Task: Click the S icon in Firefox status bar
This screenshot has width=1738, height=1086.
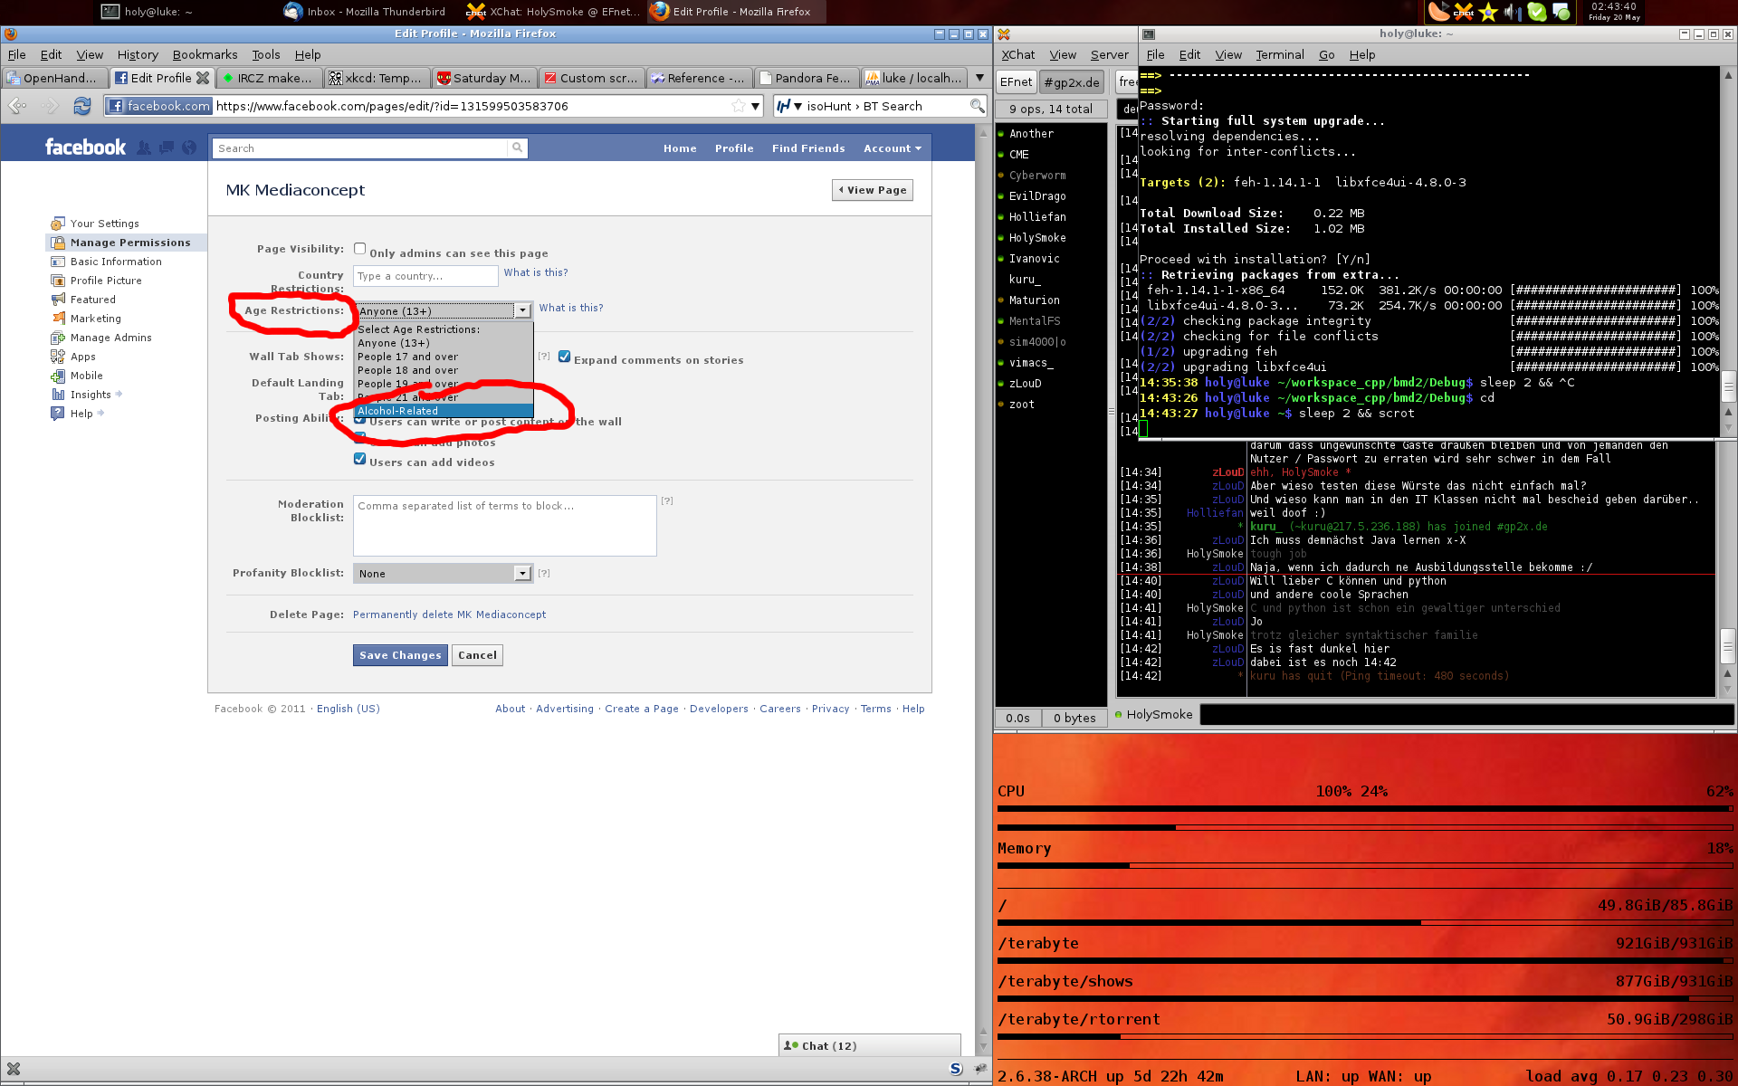Action: [956, 1069]
